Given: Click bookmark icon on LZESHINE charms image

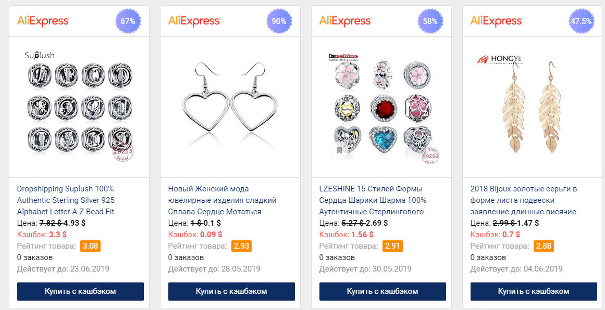Looking at the screenshot, I should point(339,150).
